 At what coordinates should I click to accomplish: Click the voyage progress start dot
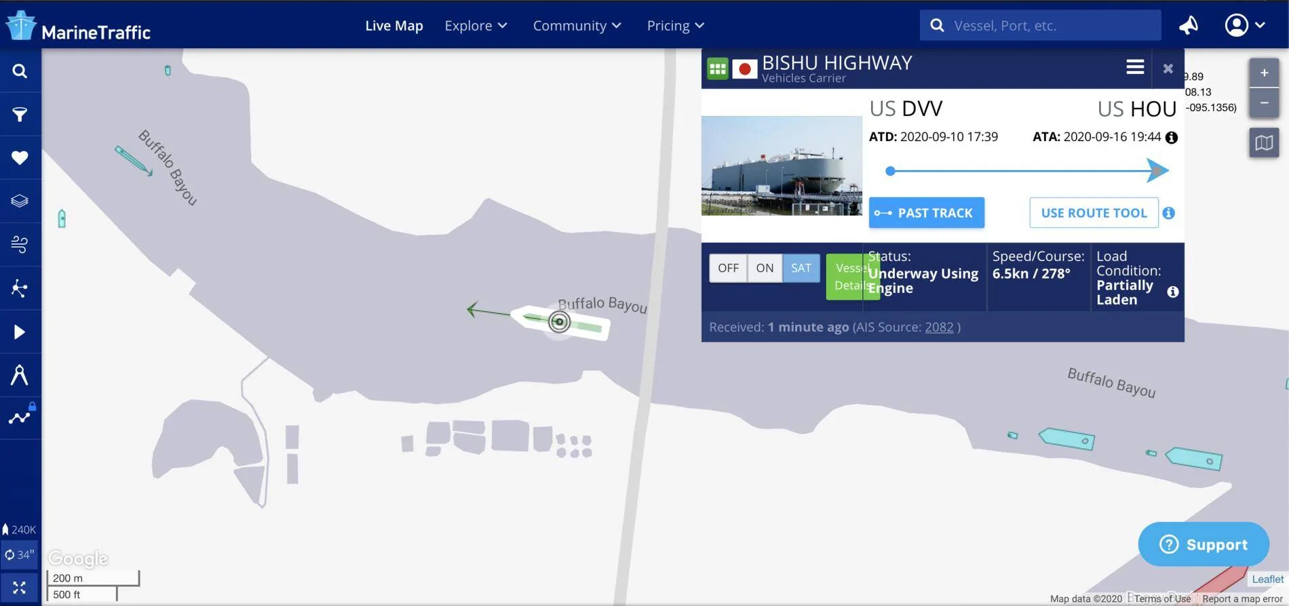890,171
